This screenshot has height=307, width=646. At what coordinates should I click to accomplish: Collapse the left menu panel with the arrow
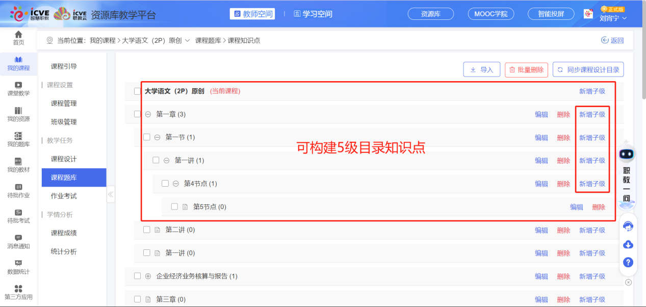111,194
